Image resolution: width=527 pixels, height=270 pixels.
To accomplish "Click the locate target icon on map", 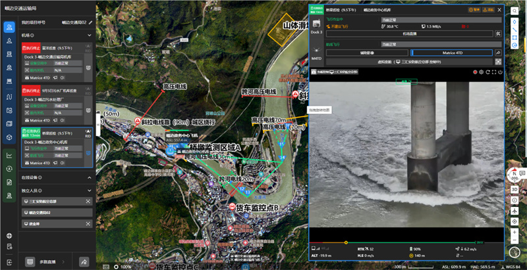I will (514, 222).
